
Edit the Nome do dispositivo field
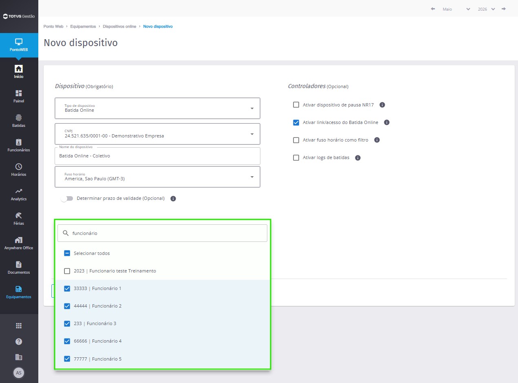(157, 156)
